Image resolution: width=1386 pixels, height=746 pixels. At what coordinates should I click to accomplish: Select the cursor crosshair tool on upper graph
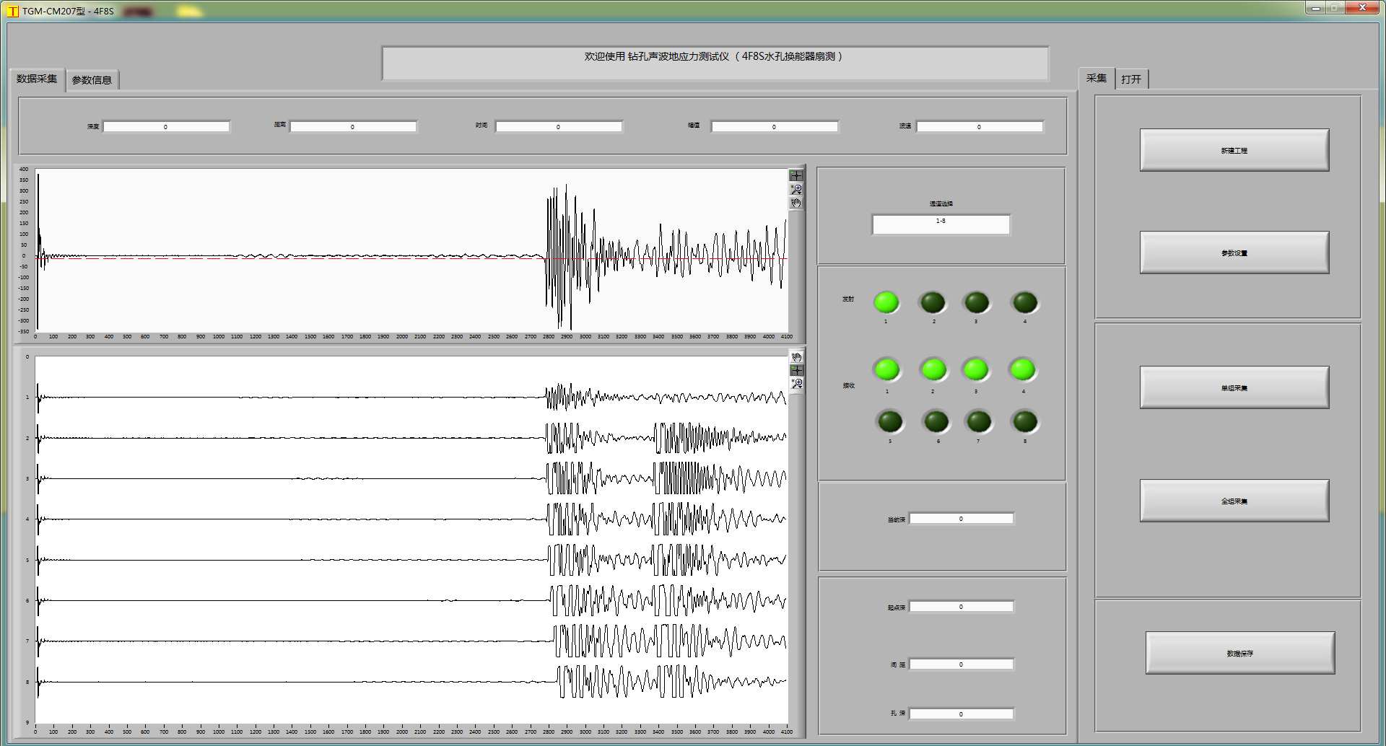tap(796, 175)
